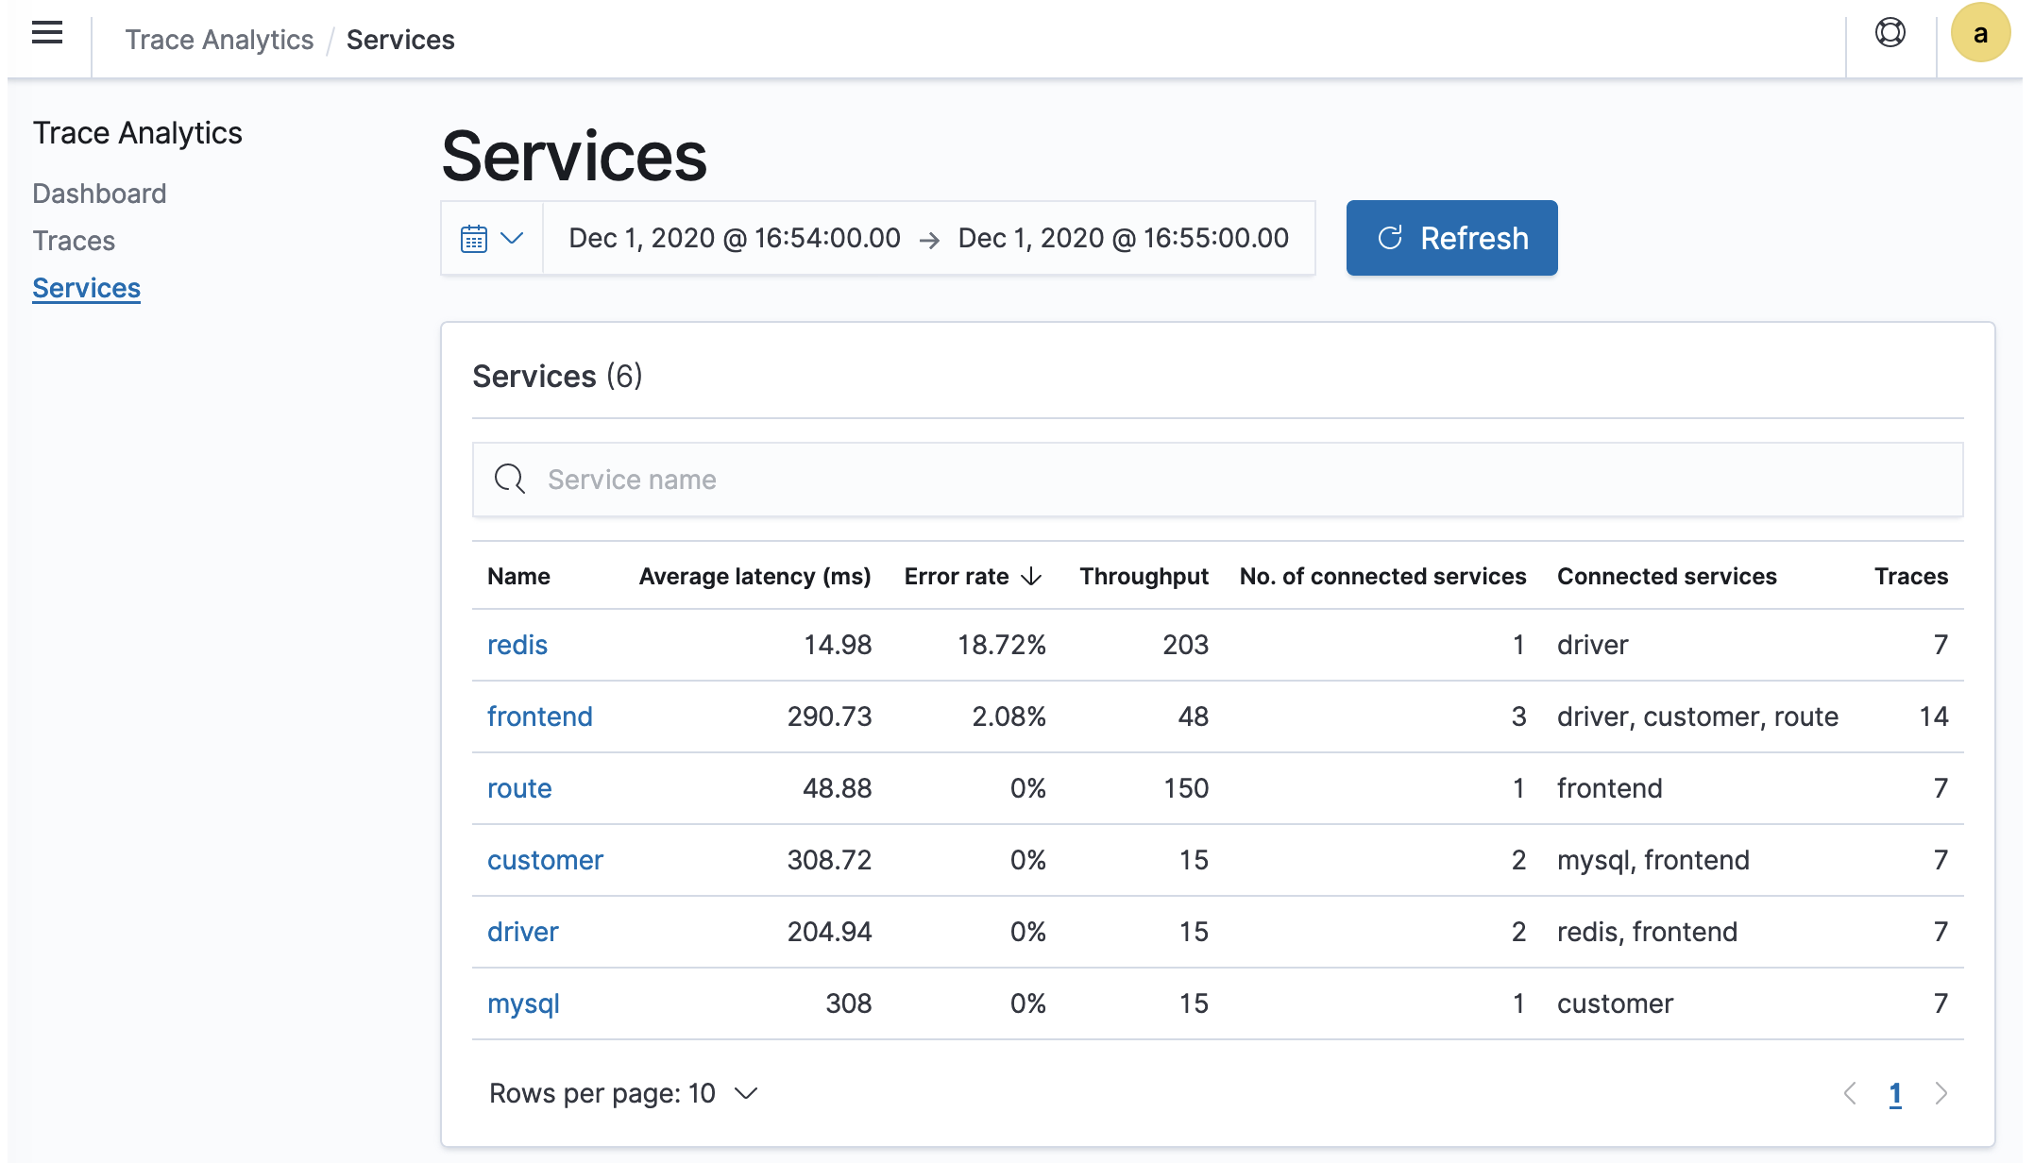Click the next page arrow in pagination

[1941, 1093]
